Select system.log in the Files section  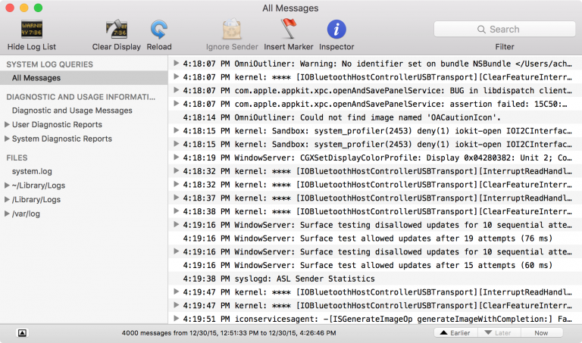pyautogui.click(x=32, y=172)
